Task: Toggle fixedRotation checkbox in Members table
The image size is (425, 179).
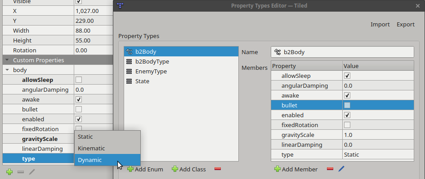Action: (x=347, y=125)
